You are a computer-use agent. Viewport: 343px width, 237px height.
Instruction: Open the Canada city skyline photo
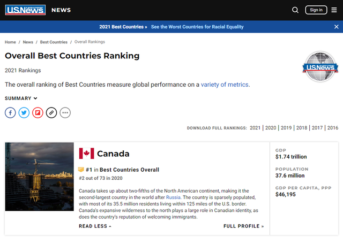coord(39,177)
